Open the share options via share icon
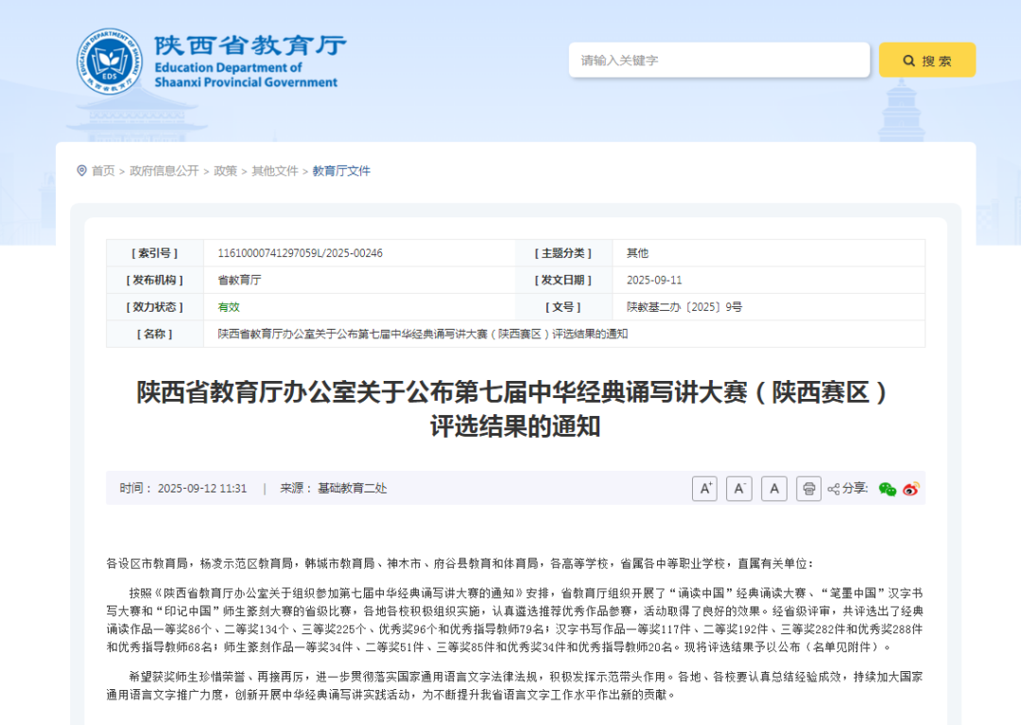1021x725 pixels. coord(836,489)
